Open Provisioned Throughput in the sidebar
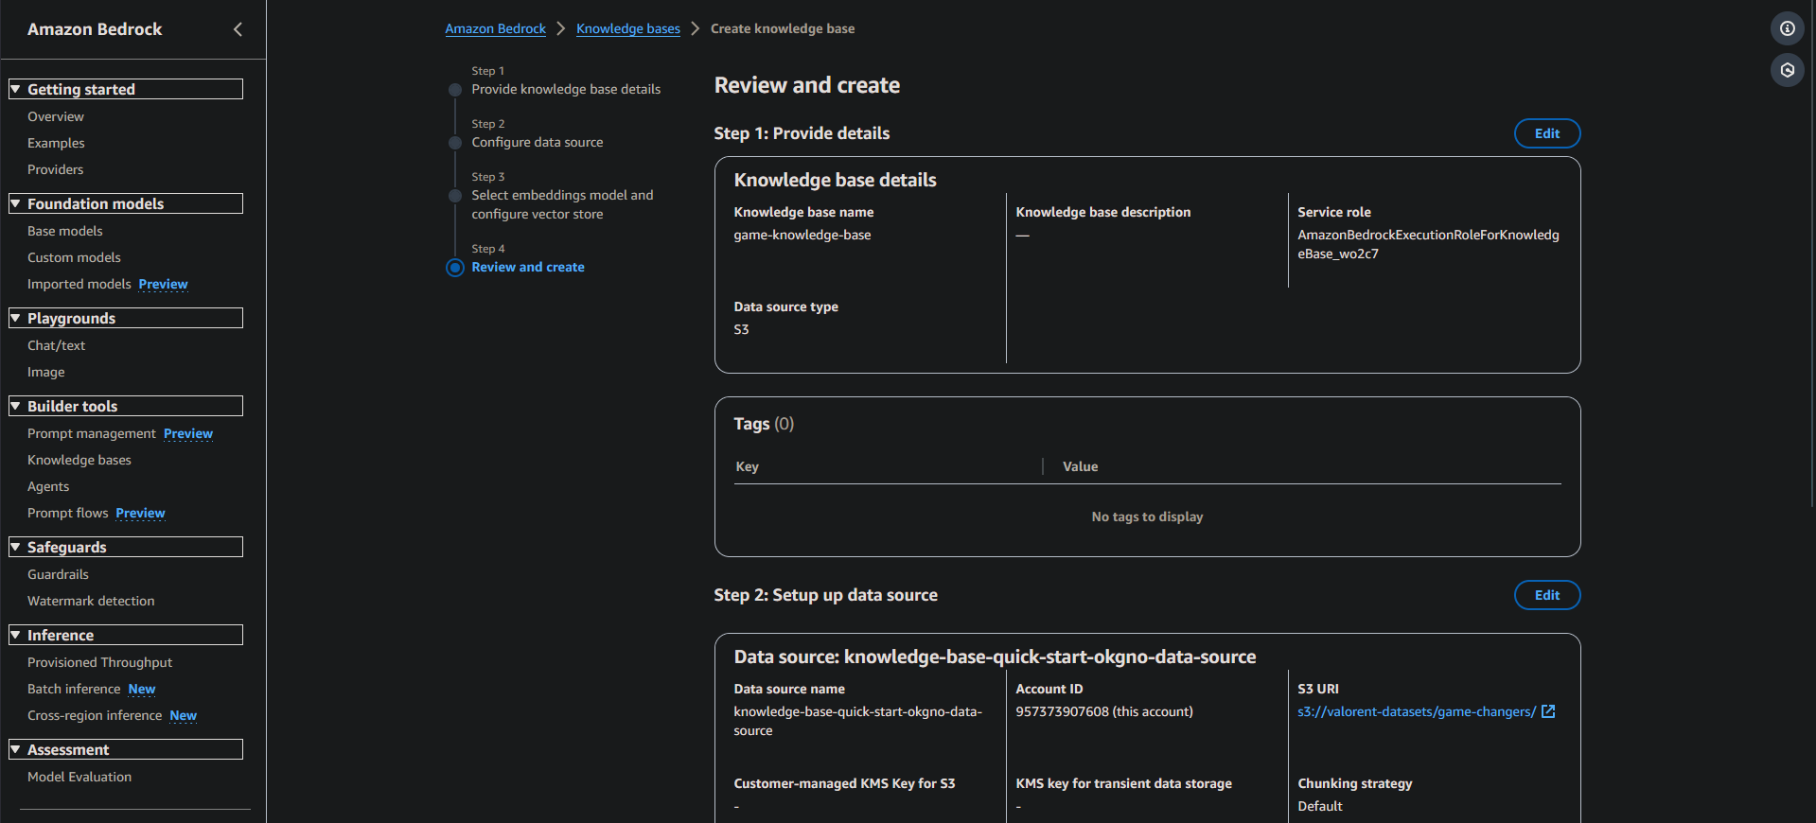1816x823 pixels. point(99,662)
